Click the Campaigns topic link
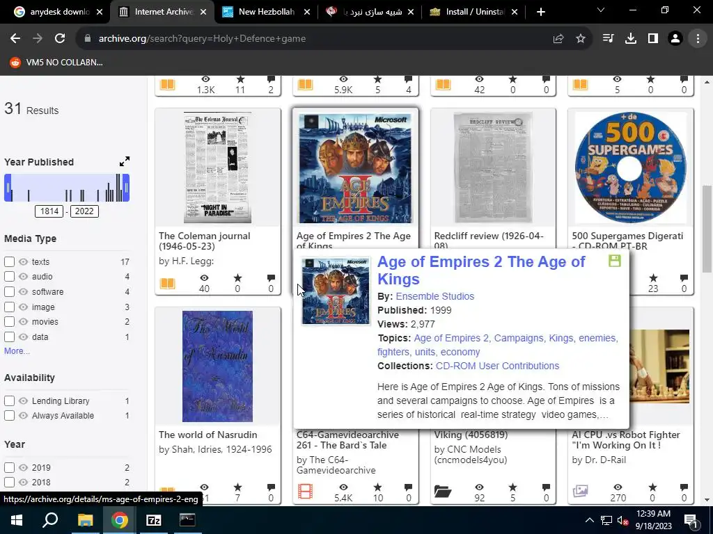This screenshot has width=713, height=534. point(518,338)
